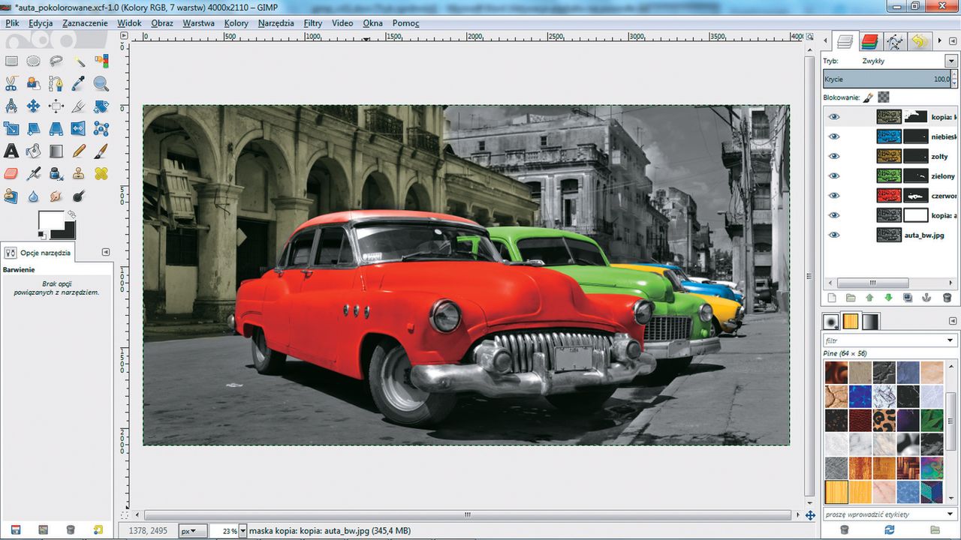The width and height of the screenshot is (961, 540).
Task: Select the Cage Transform tool
Action: click(x=101, y=128)
